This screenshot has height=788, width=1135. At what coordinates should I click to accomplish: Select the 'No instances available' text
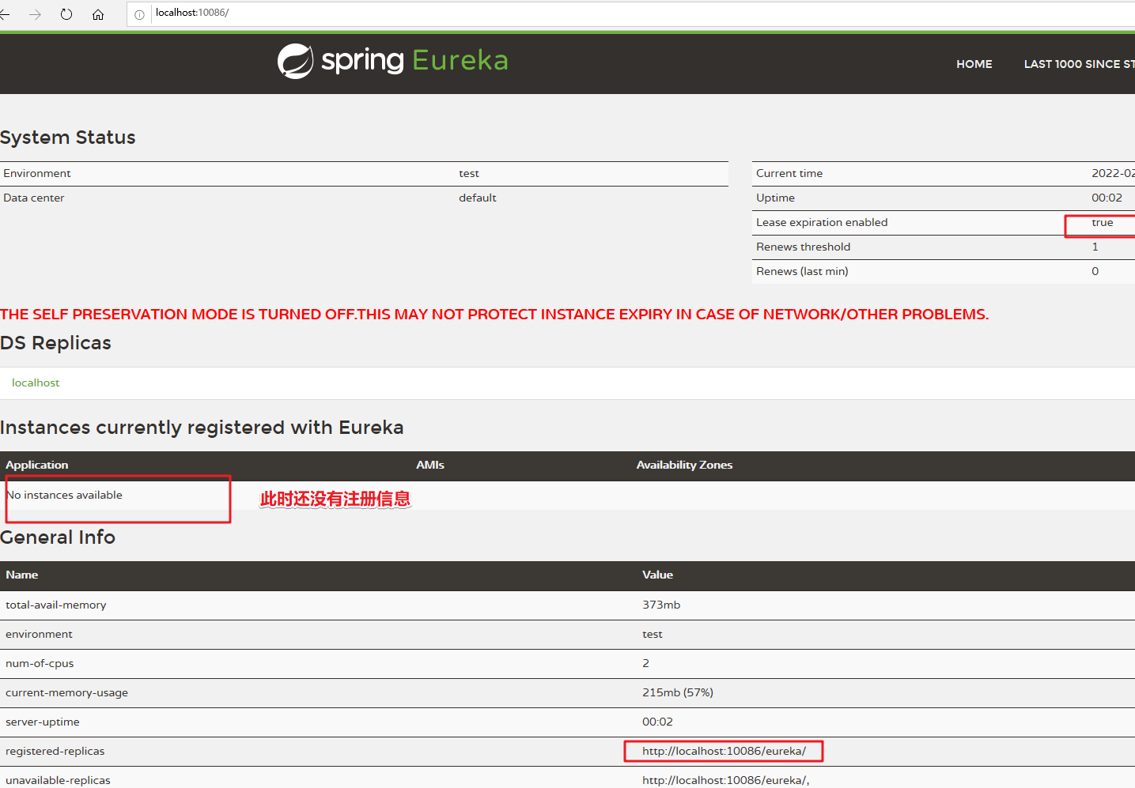click(64, 495)
